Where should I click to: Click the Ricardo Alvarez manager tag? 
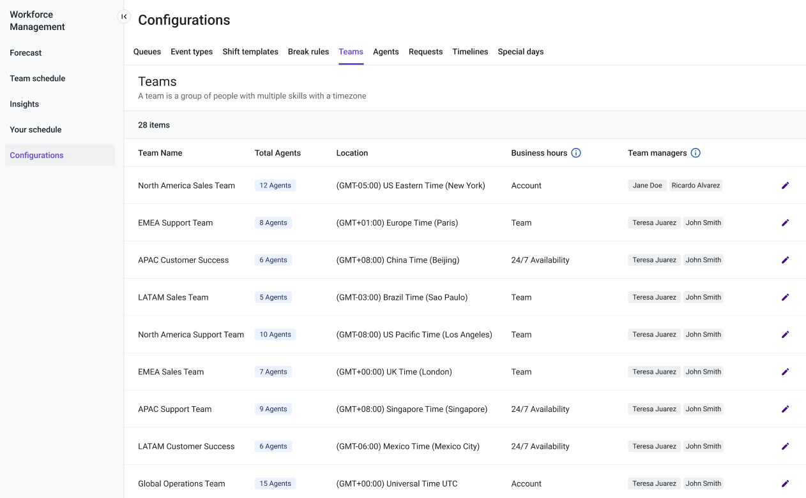point(696,186)
